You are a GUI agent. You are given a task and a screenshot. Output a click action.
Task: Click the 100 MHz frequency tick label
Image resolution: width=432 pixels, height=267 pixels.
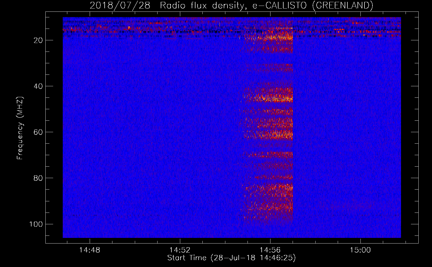[36, 224]
